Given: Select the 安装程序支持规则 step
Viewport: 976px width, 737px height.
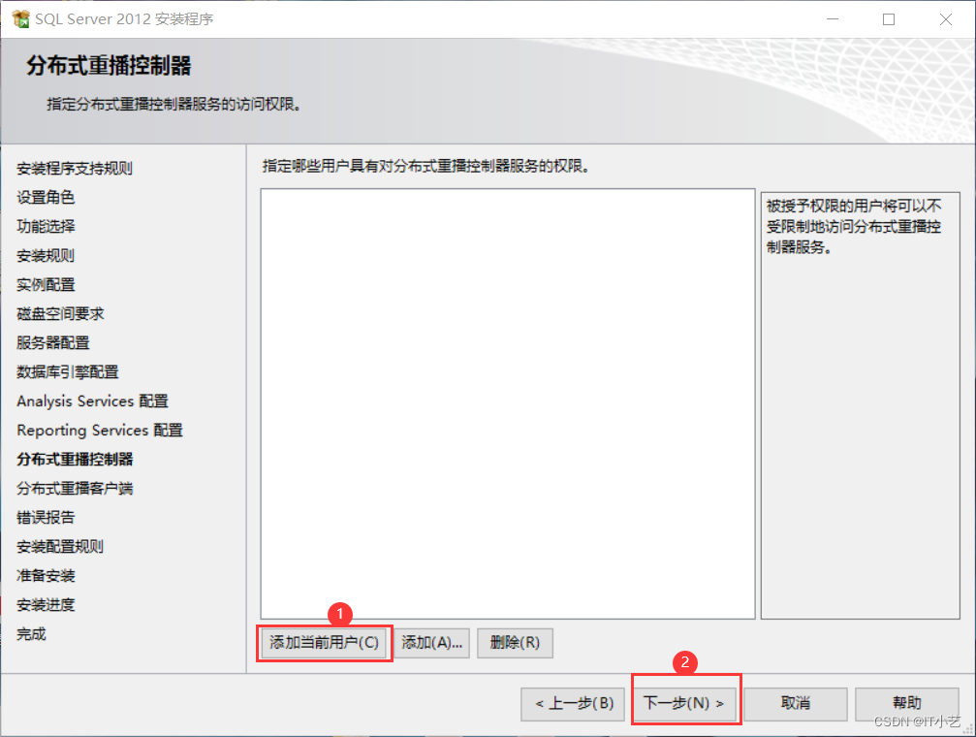Looking at the screenshot, I should (75, 168).
